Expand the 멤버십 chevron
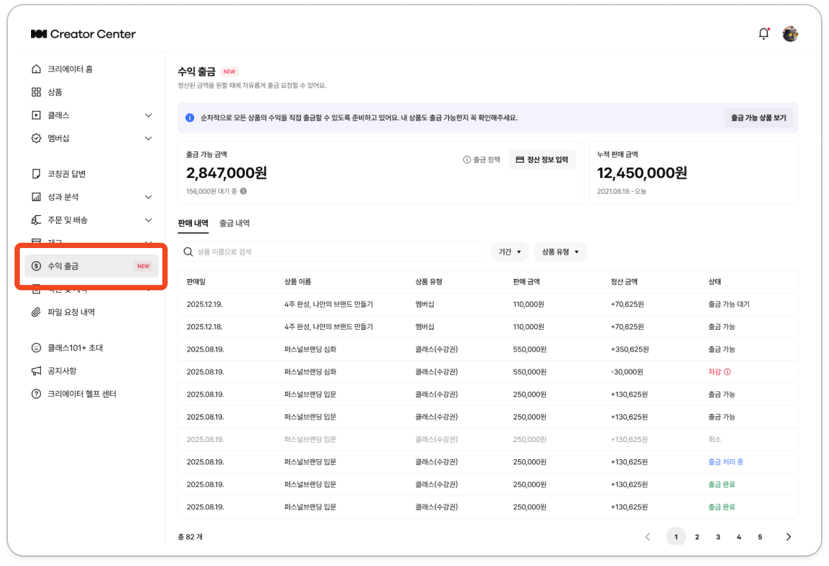Image resolution: width=829 pixels, height=566 pixels. [x=149, y=139]
